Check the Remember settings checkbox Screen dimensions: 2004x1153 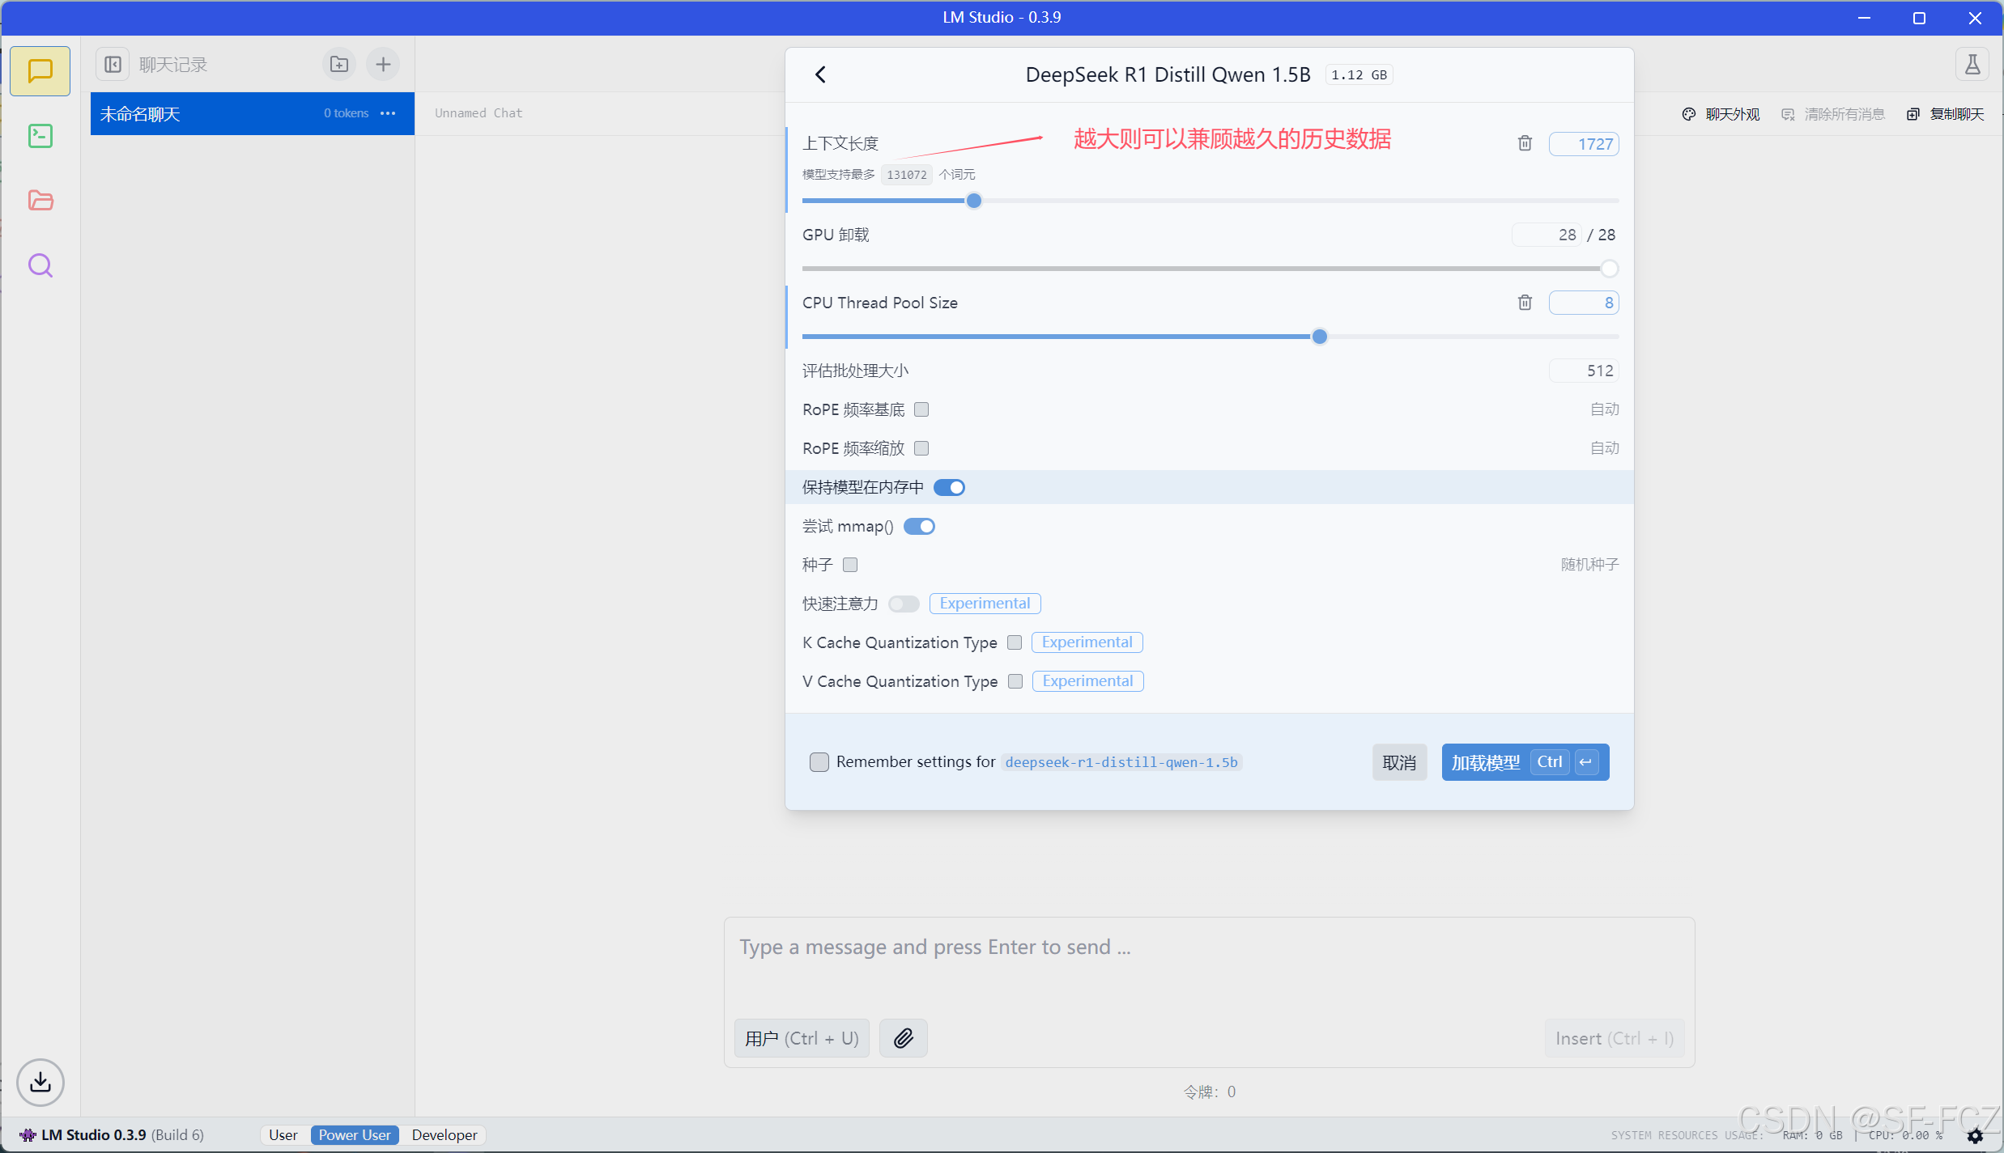[x=819, y=761]
